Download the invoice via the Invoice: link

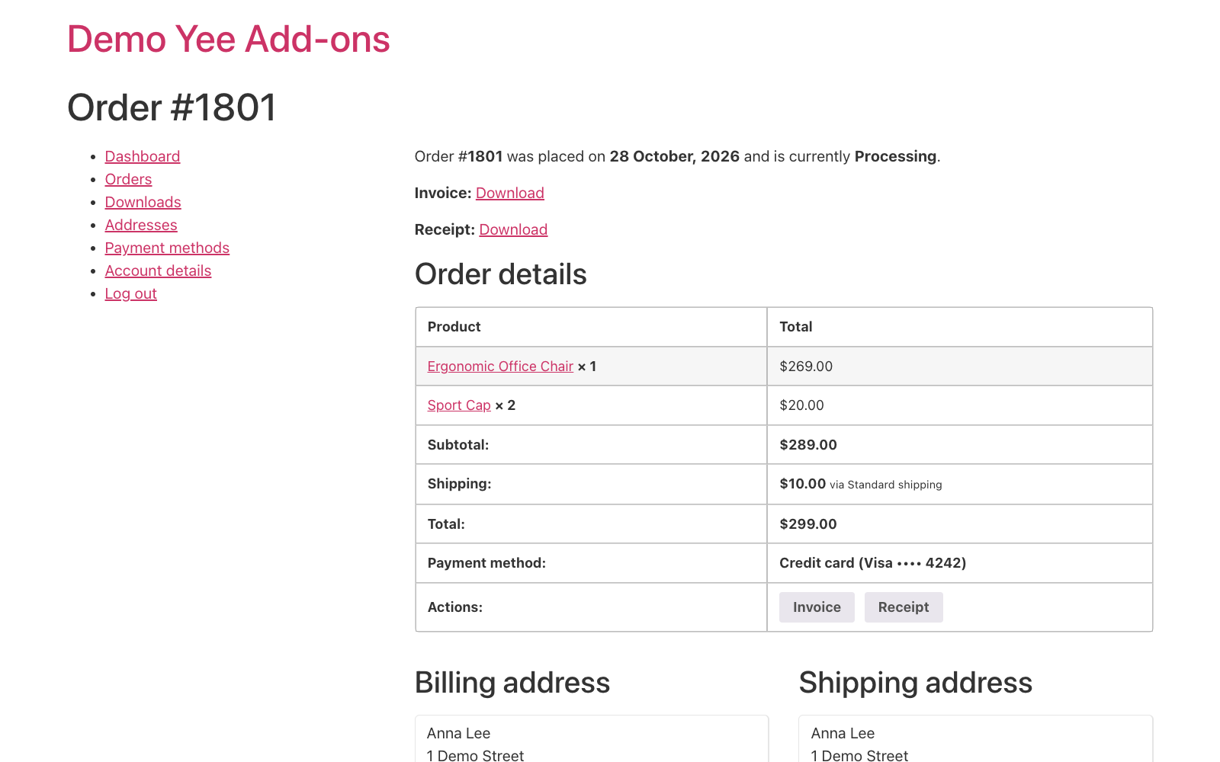click(x=510, y=193)
